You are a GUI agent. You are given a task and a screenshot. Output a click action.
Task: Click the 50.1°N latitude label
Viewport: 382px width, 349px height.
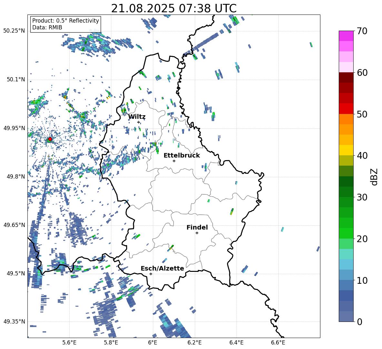tap(16, 79)
